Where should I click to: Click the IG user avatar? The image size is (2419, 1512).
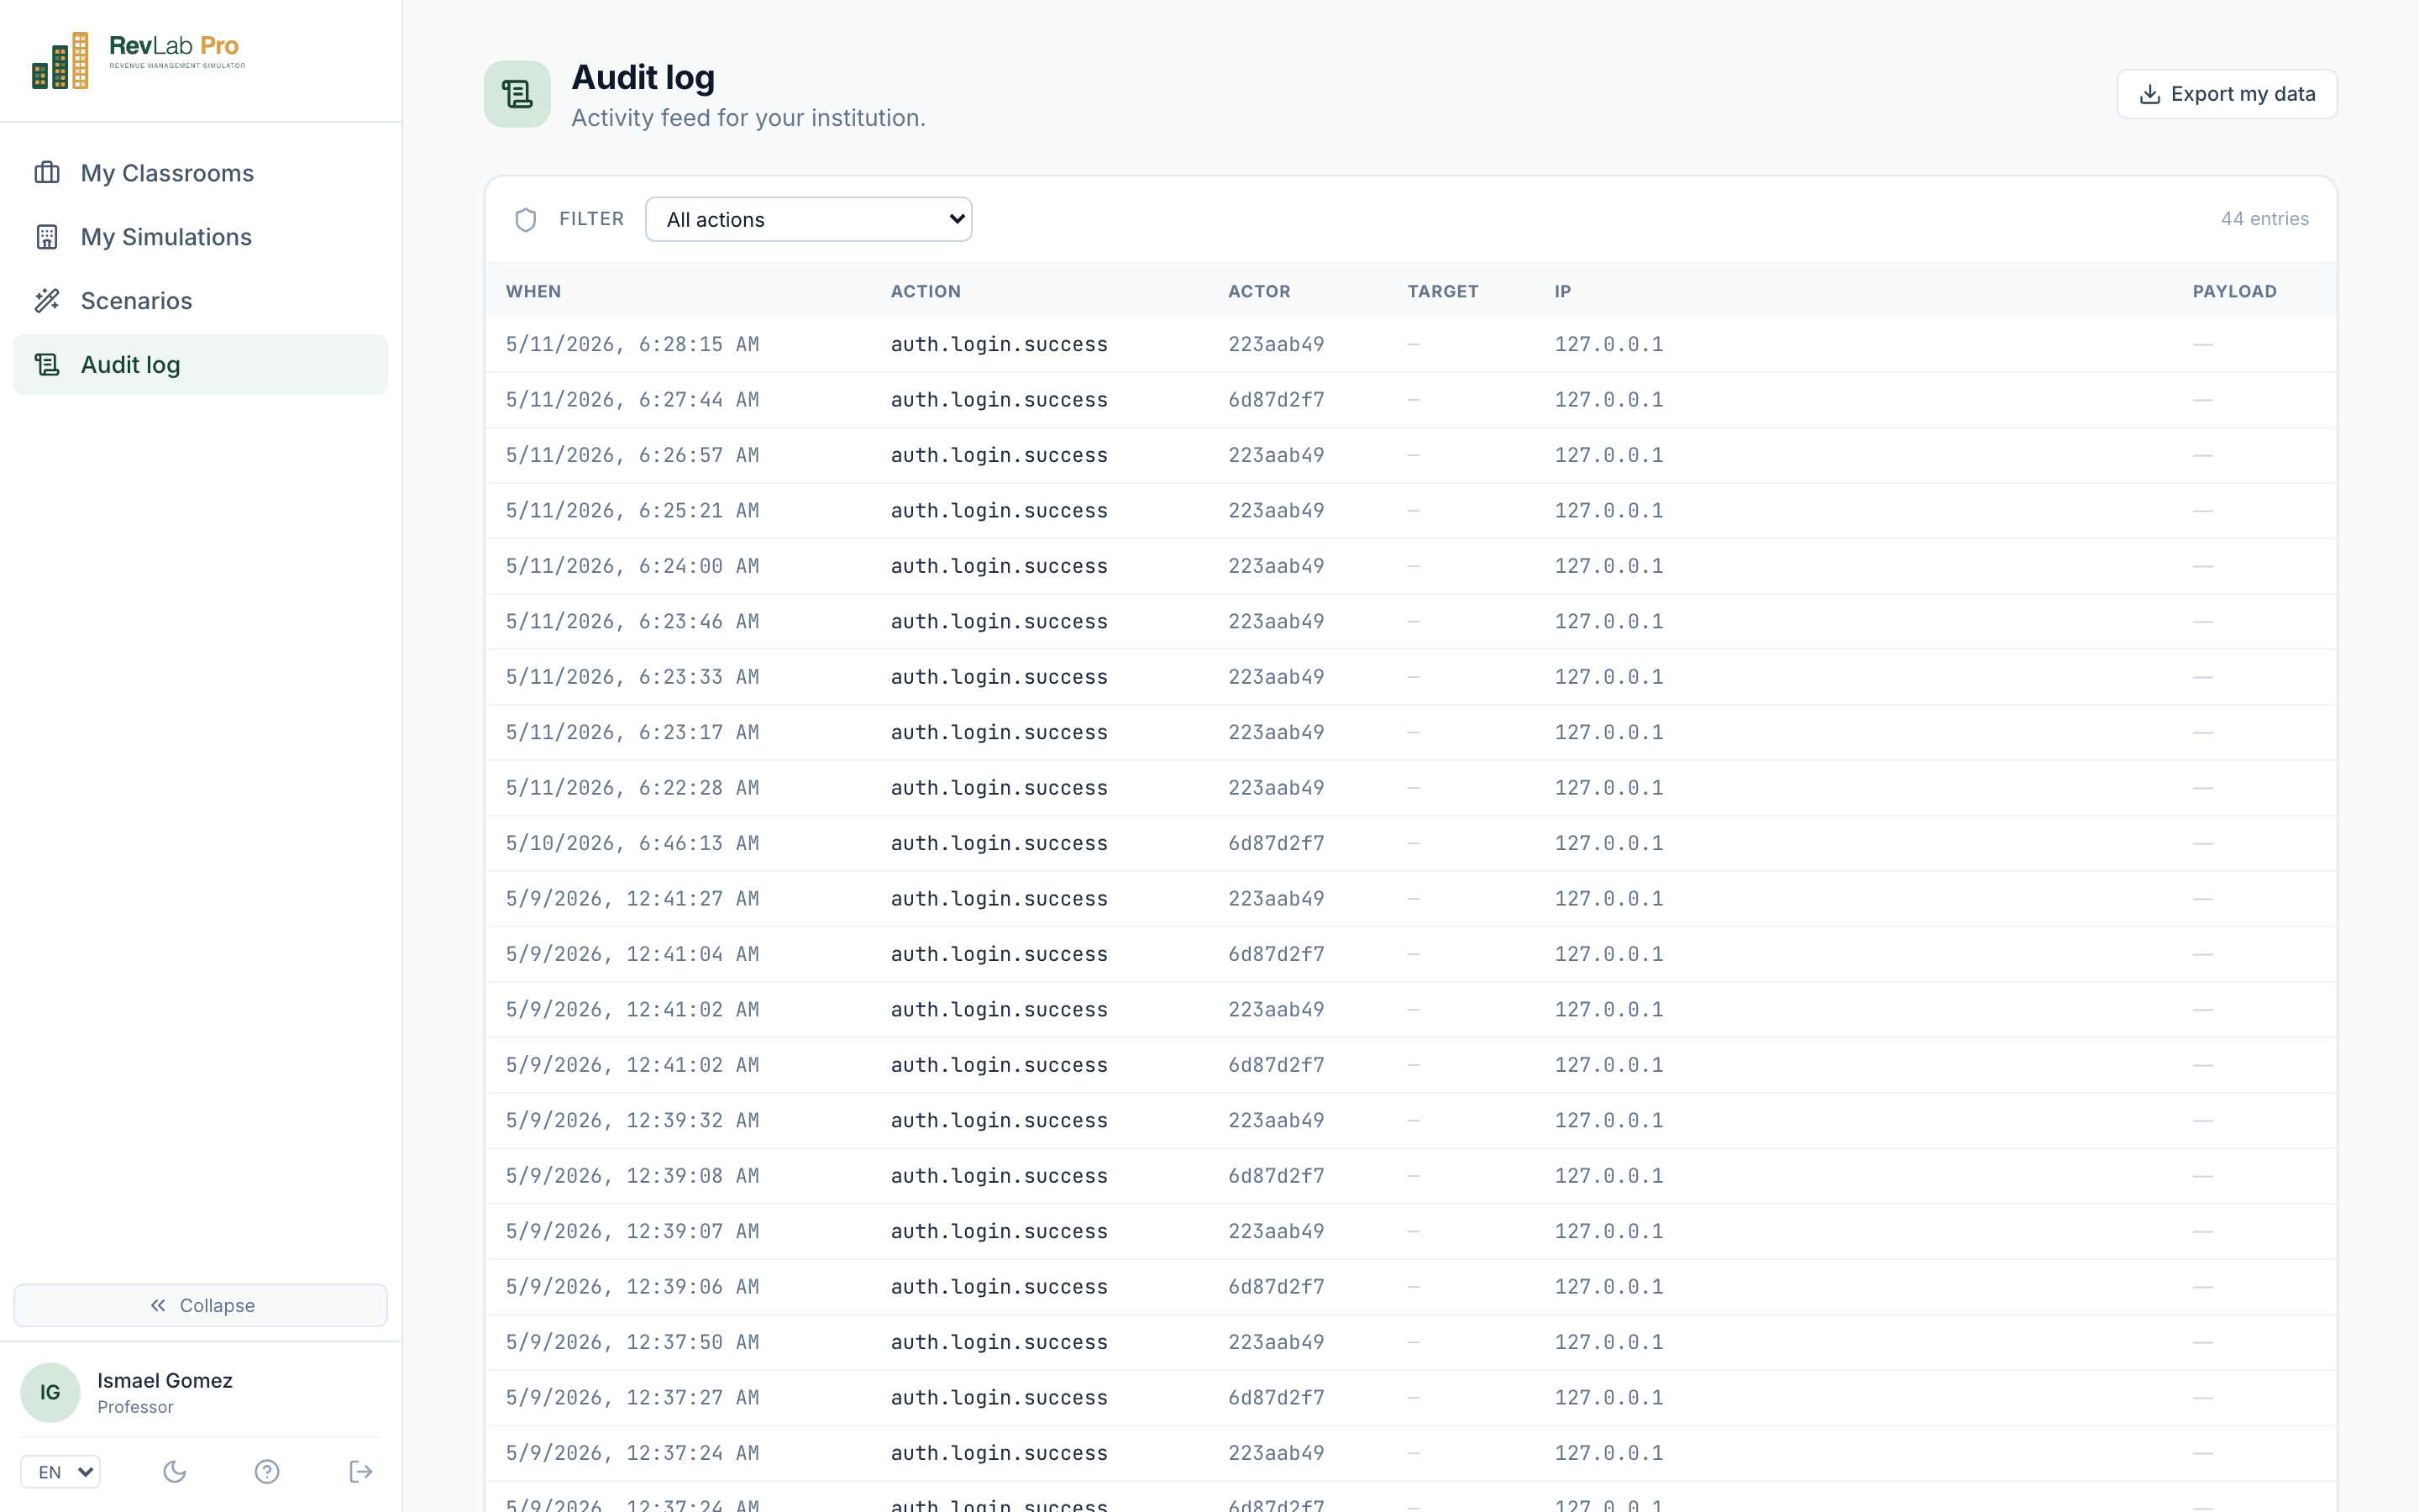[50, 1392]
